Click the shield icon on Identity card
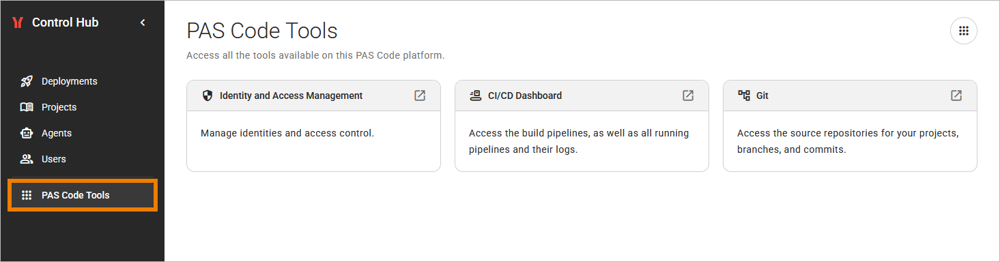The image size is (1000, 262). (208, 96)
